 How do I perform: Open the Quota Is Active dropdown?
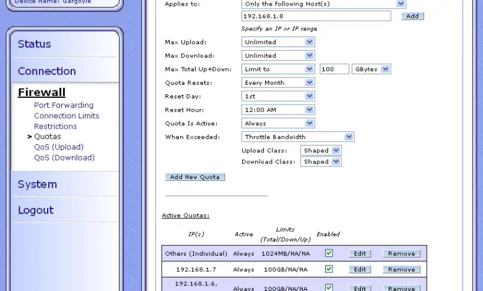278,123
